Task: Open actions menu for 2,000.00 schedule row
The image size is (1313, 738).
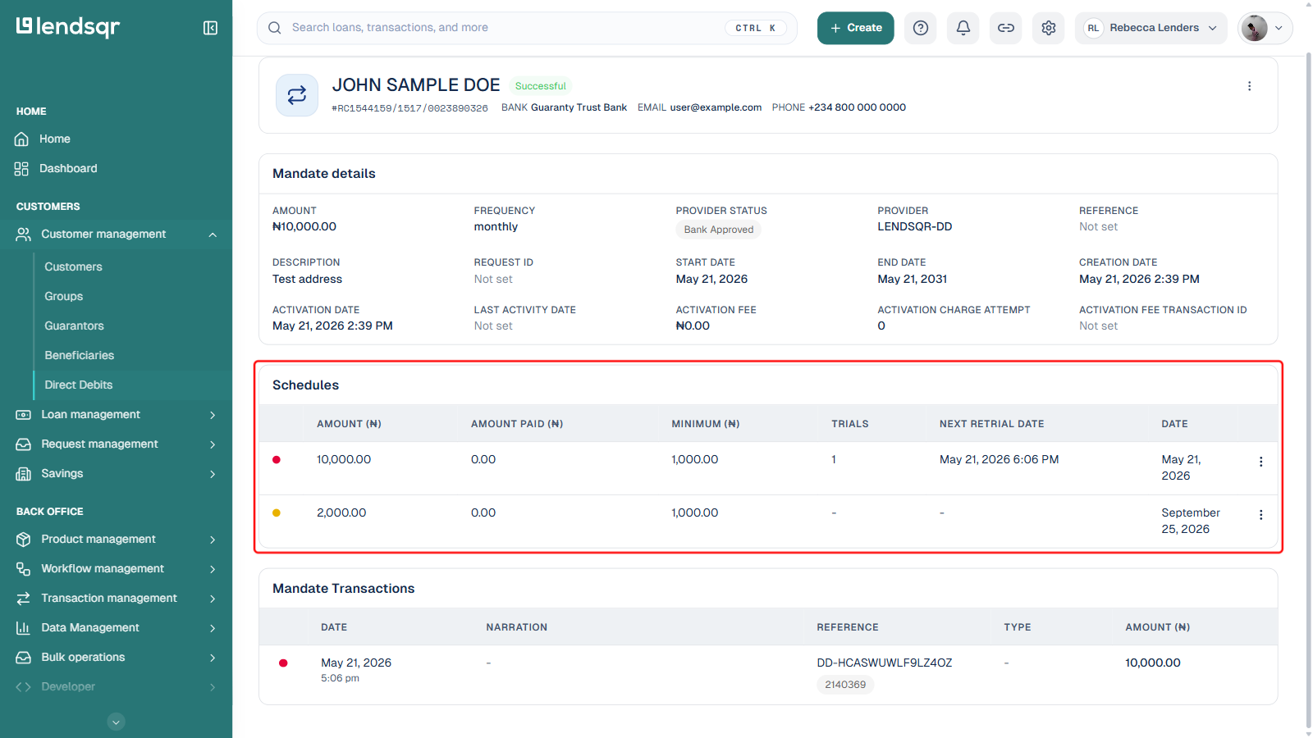Action: [x=1260, y=515]
